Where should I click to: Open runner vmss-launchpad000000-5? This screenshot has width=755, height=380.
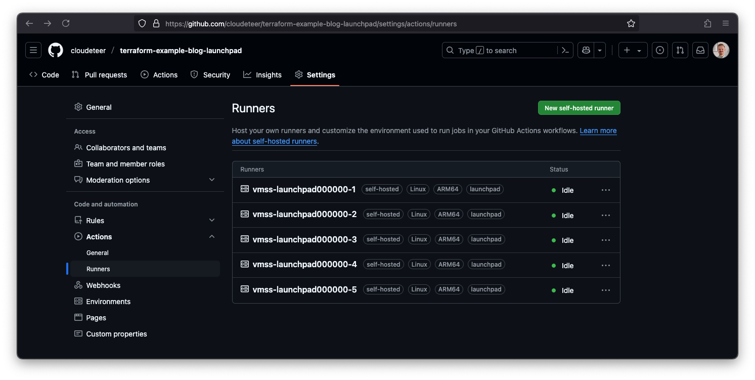pos(304,289)
